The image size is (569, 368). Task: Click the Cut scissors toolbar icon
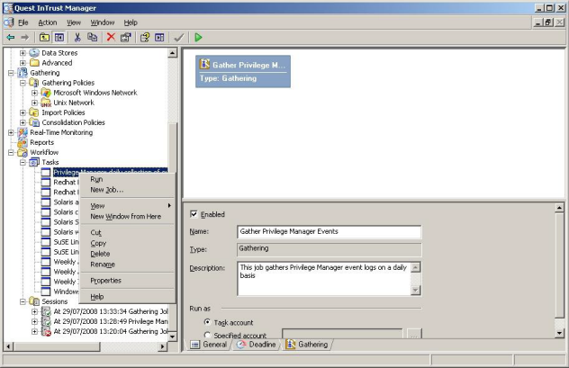pyautogui.click(x=77, y=38)
